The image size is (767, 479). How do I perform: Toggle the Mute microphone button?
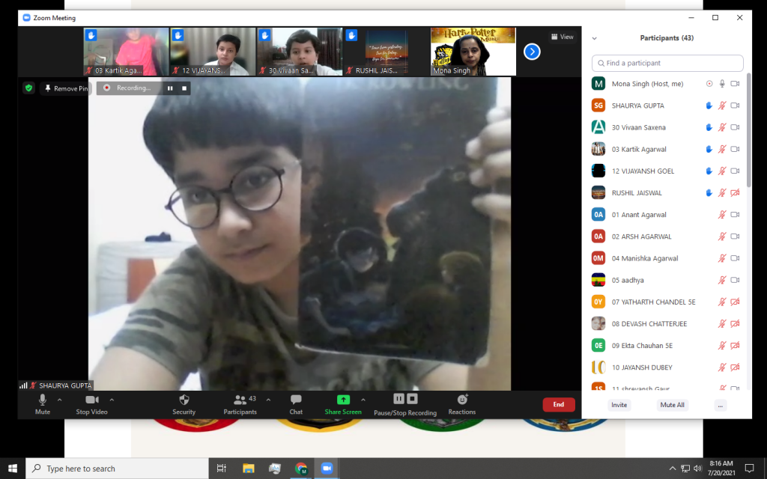43,400
